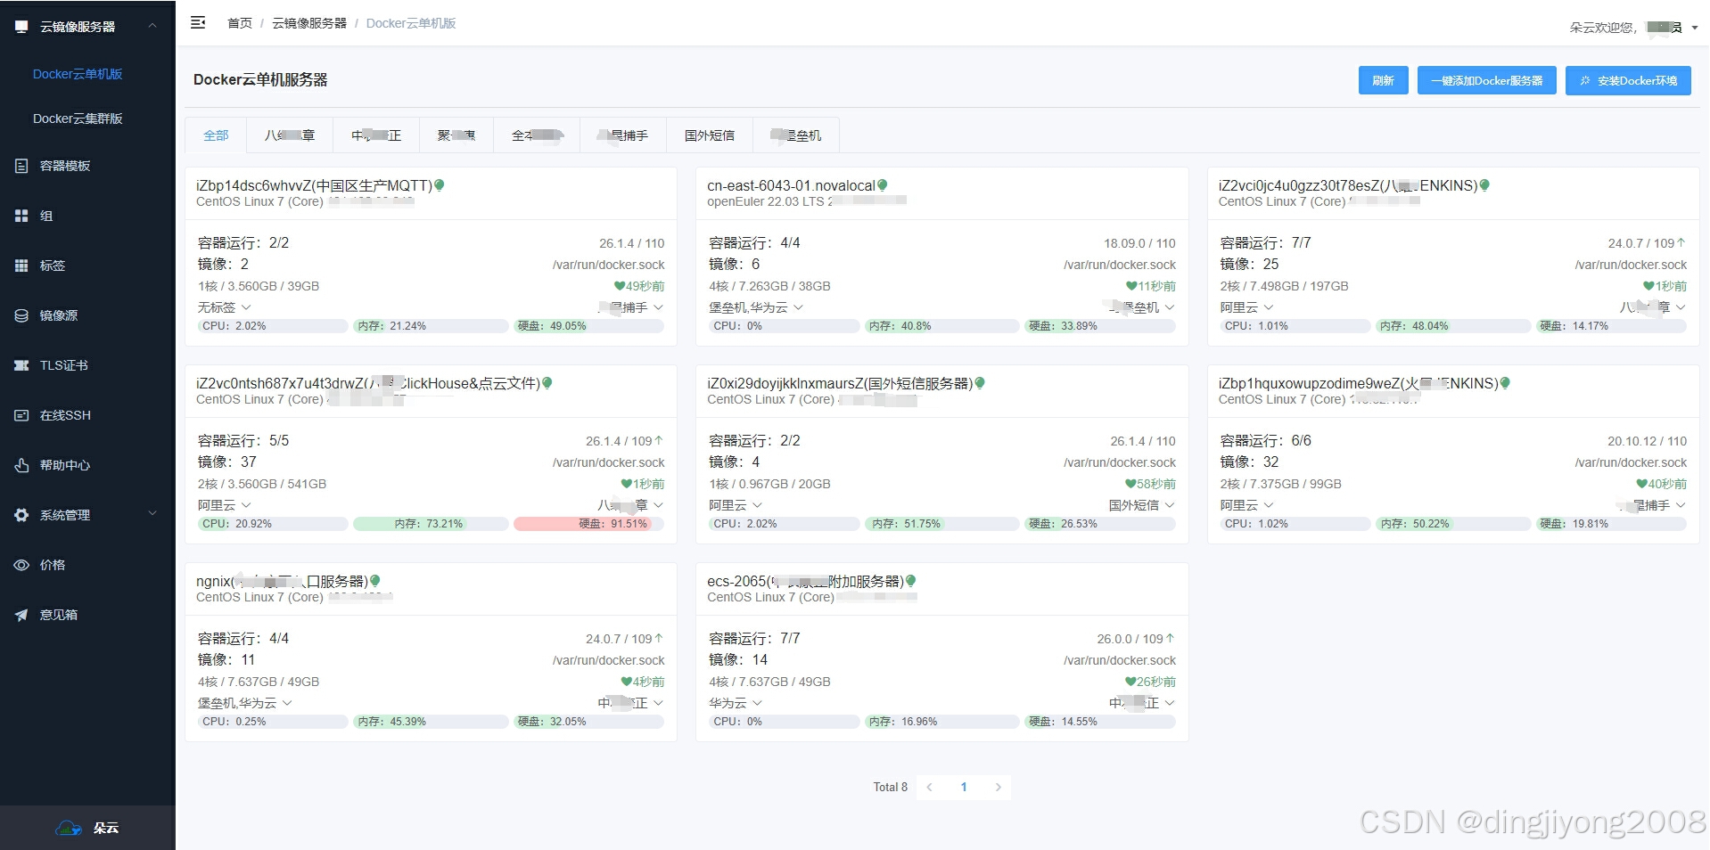This screenshot has width=1710, height=850.
Task: Click upgrade arrow beside 26.1.4 / 109
Action: pyautogui.click(x=659, y=440)
